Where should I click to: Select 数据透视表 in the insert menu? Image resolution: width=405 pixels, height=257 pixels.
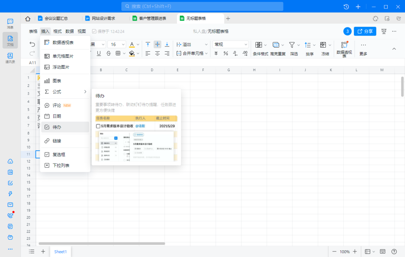63,42
